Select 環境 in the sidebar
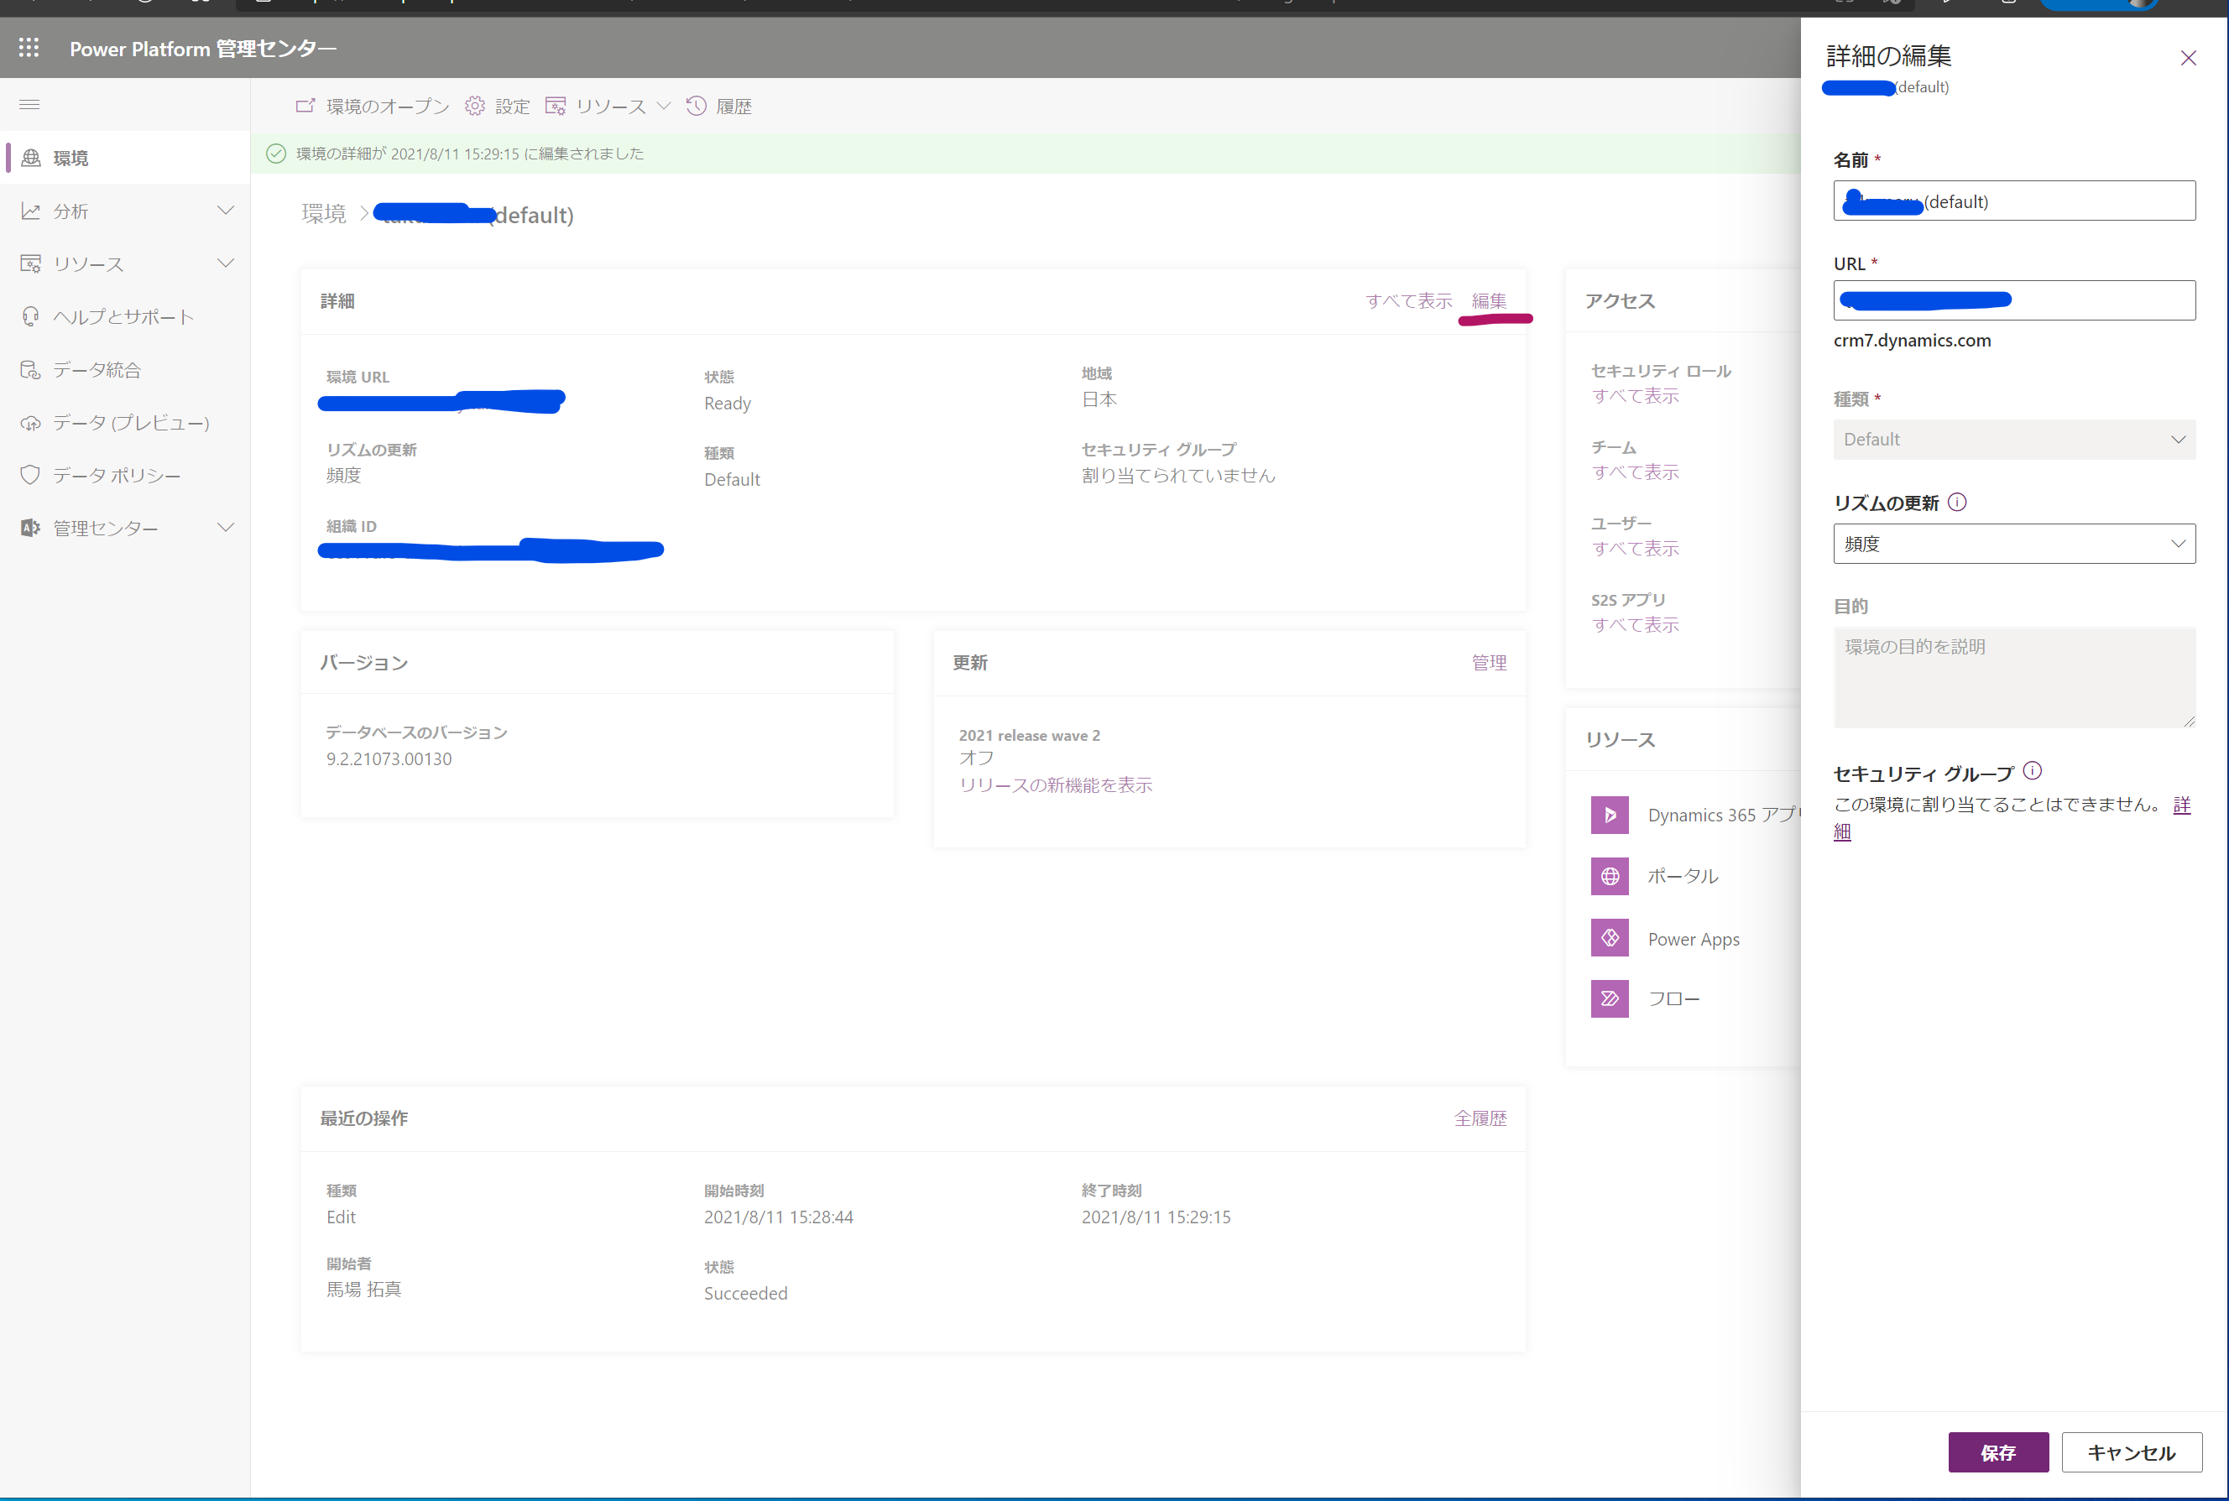 pyautogui.click(x=124, y=158)
